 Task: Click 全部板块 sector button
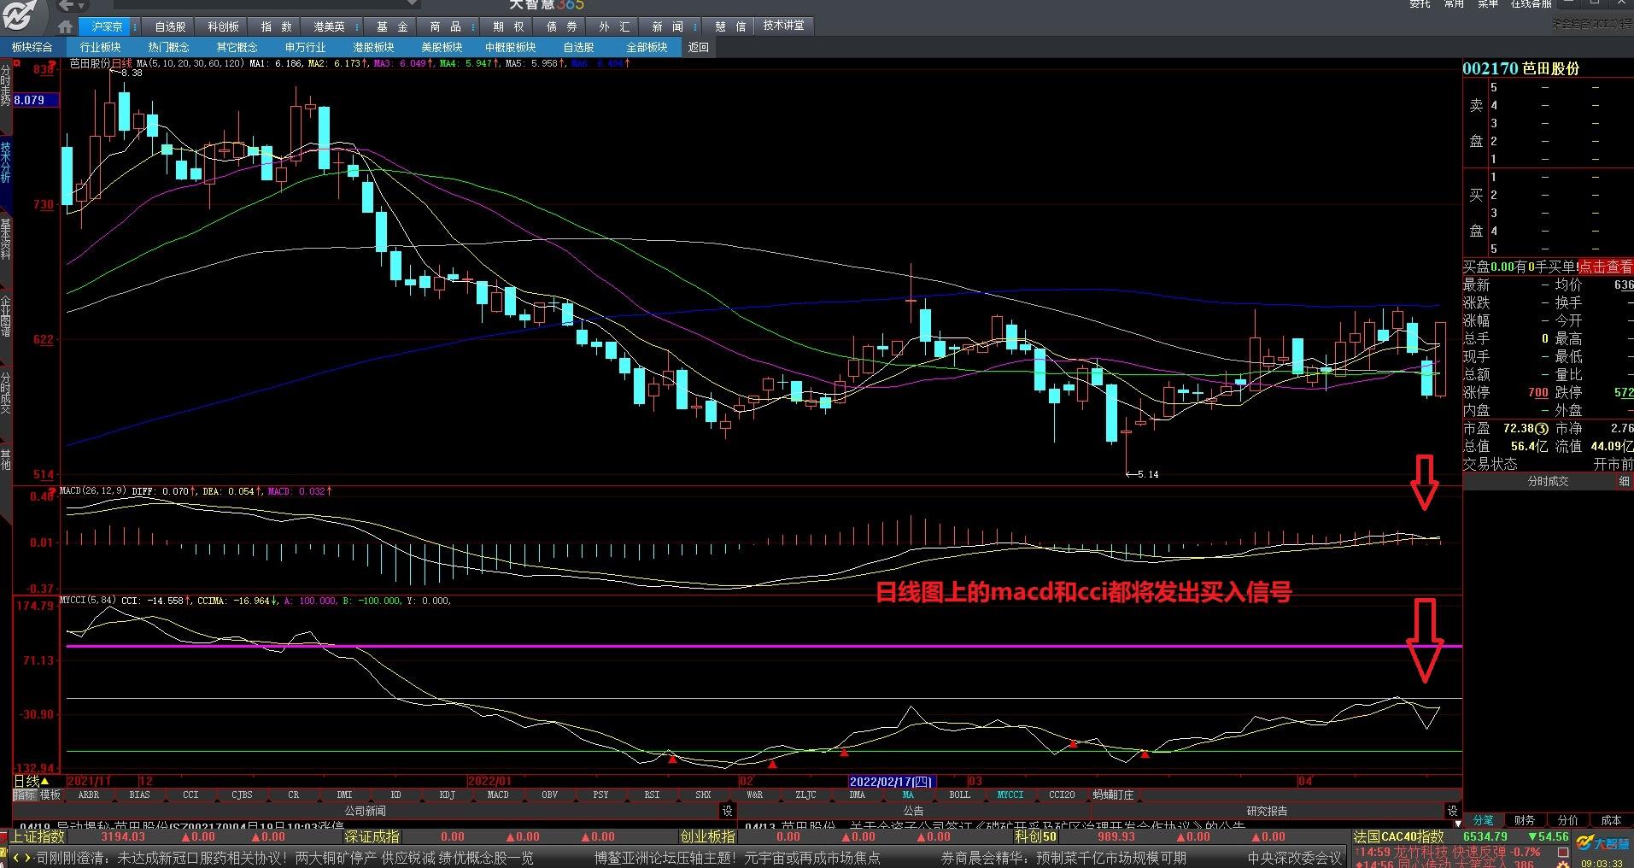coord(647,47)
